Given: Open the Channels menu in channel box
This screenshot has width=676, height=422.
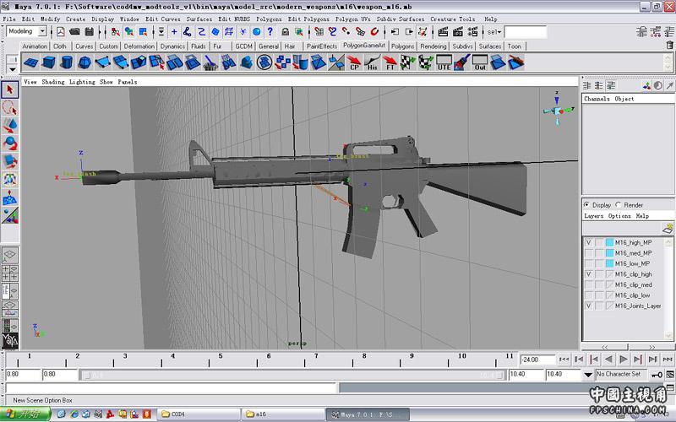Looking at the screenshot, I should click(597, 99).
